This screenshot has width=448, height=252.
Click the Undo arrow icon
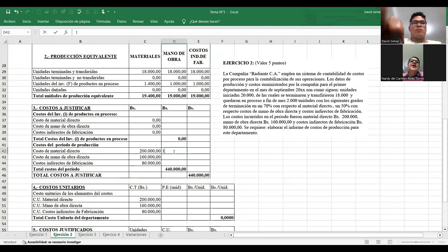(x=16, y=12)
